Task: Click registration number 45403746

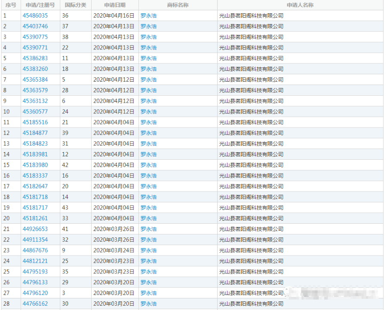Action: [35, 26]
